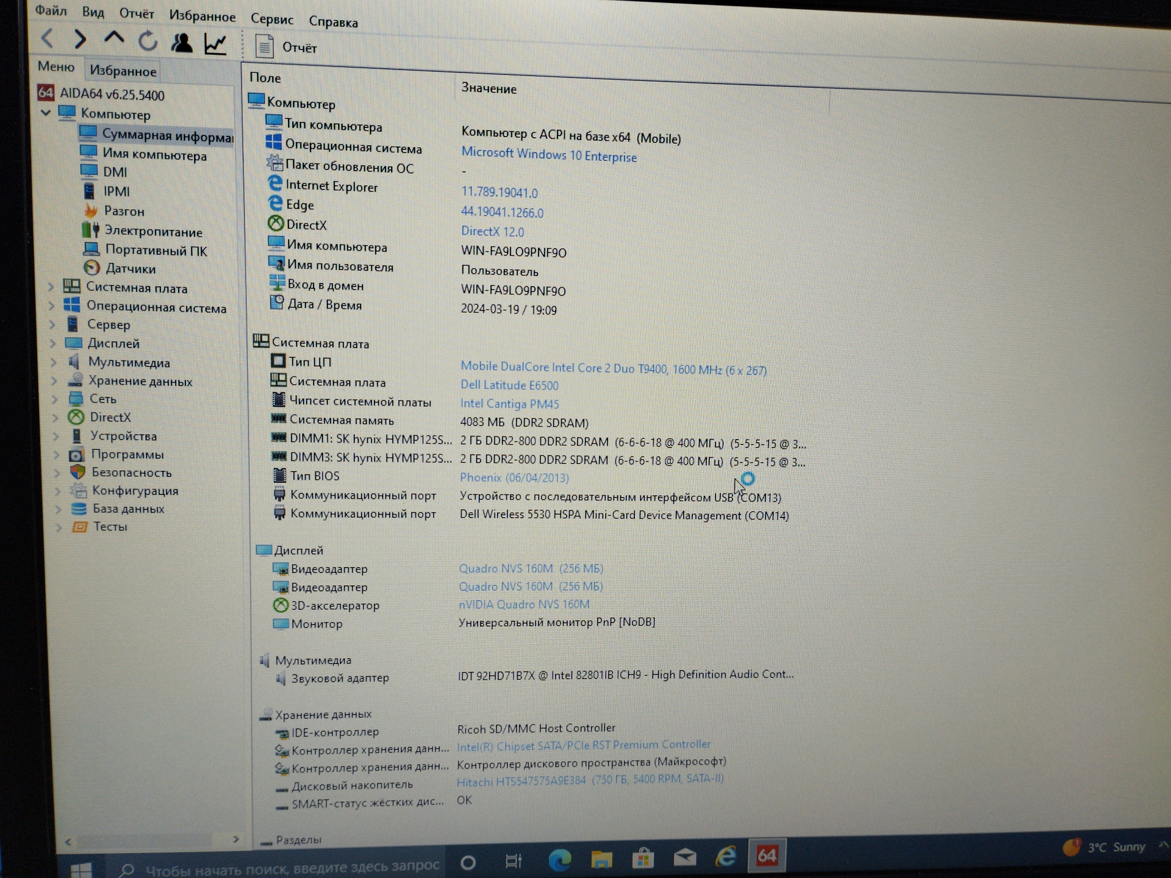
Task: Open Windows Start button
Action: coord(81,869)
